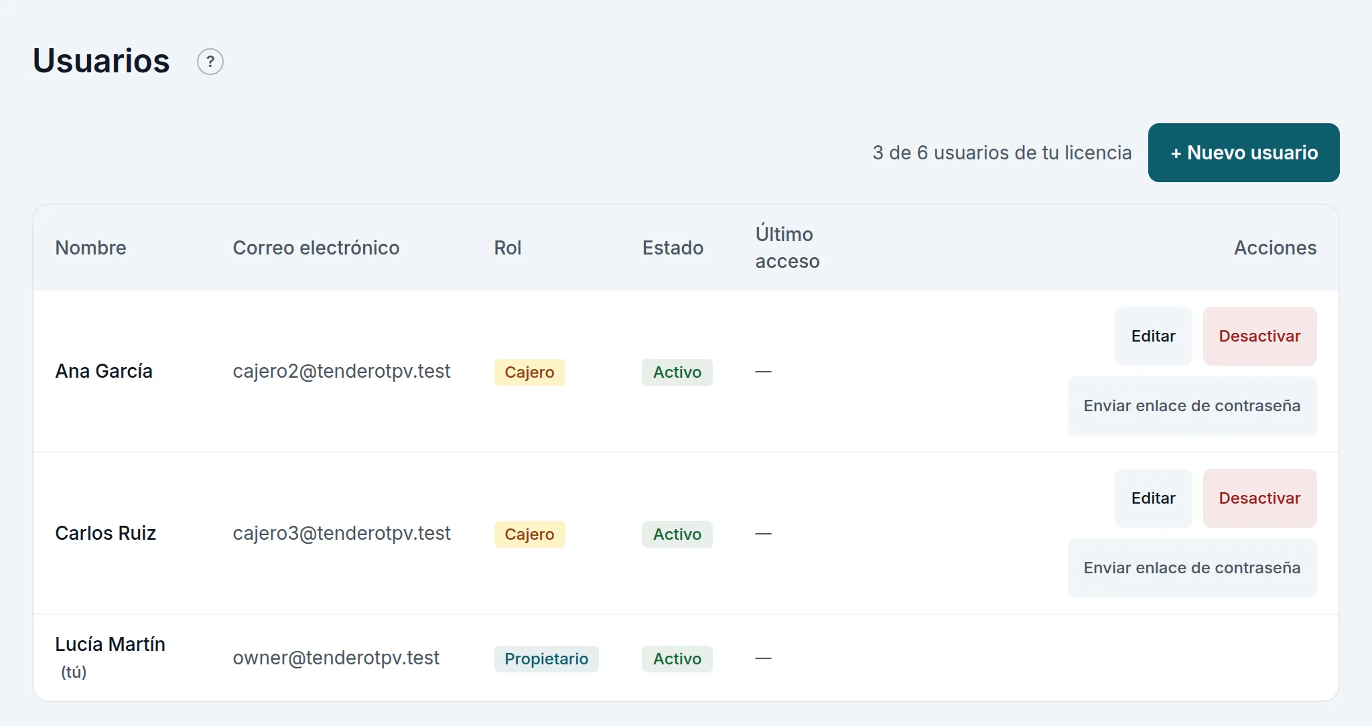The image size is (1372, 726).
Task: Click Carlos Ruiz's Activo status badge
Action: coord(677,534)
